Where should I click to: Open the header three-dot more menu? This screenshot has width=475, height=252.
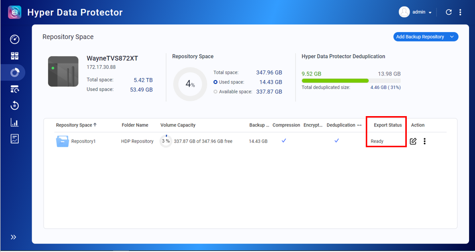[x=460, y=12]
